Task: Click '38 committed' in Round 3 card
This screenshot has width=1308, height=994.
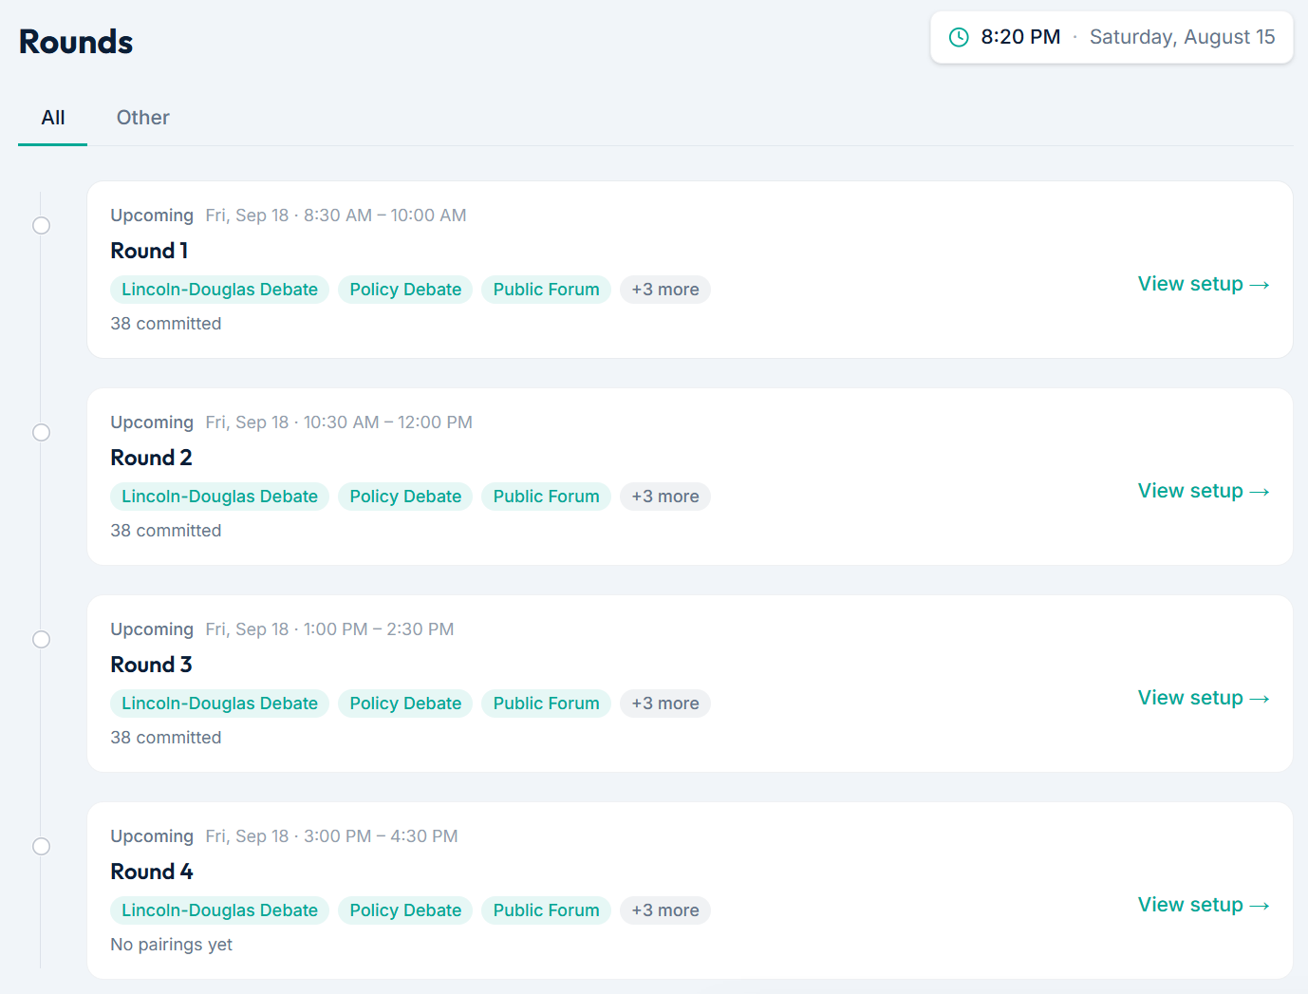Action: 166,738
